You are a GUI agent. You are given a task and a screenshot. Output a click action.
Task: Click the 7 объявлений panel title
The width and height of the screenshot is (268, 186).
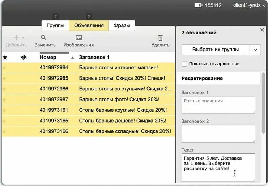tap(199, 33)
